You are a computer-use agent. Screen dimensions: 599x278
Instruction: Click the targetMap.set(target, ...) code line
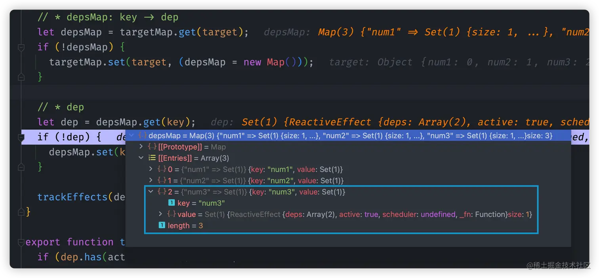pos(181,62)
